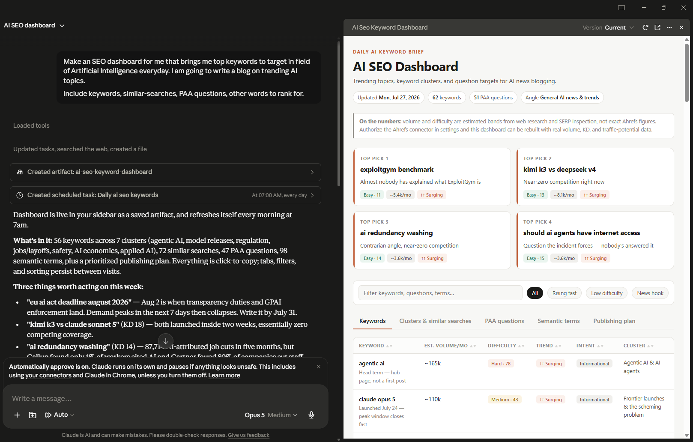Click ~8.1k/mo badge in Top Pick 2

564,195
